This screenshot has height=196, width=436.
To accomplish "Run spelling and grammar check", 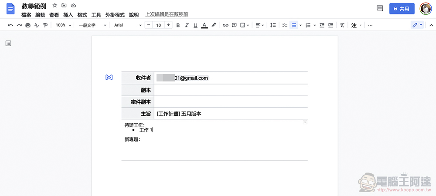I will 37,25.
